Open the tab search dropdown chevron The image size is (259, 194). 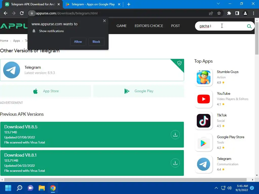[x=218, y=4]
